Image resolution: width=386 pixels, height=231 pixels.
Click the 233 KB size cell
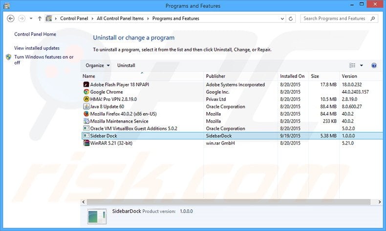[x=330, y=121]
